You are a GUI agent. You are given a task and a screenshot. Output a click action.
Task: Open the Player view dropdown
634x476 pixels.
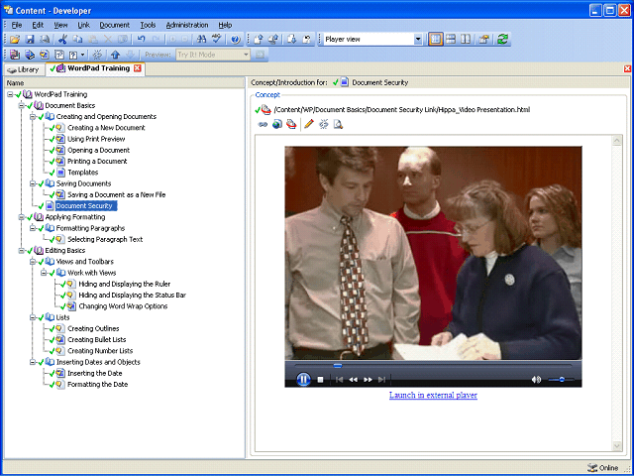tap(418, 39)
